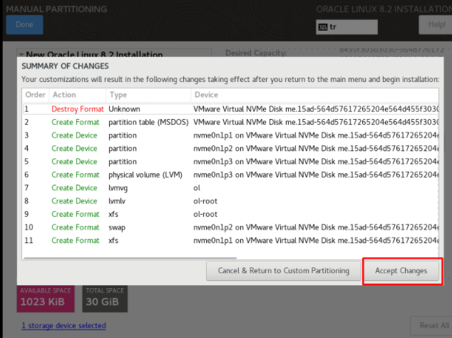
Task: Open the tr keyboard layout indicator
Action: pyautogui.click(x=346, y=27)
